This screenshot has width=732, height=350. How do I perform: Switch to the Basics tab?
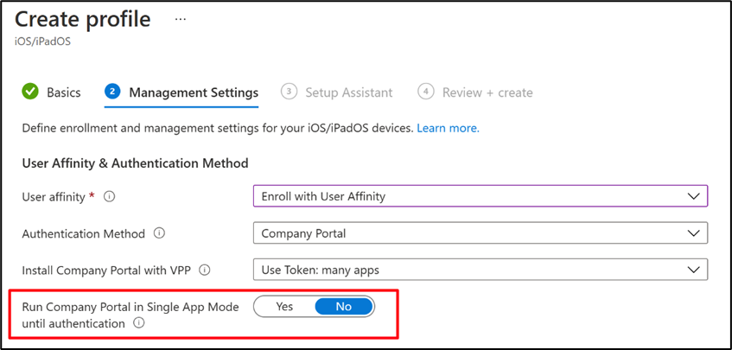pyautogui.click(x=63, y=92)
